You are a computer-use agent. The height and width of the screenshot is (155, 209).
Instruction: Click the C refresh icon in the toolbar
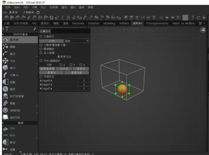(198, 18)
